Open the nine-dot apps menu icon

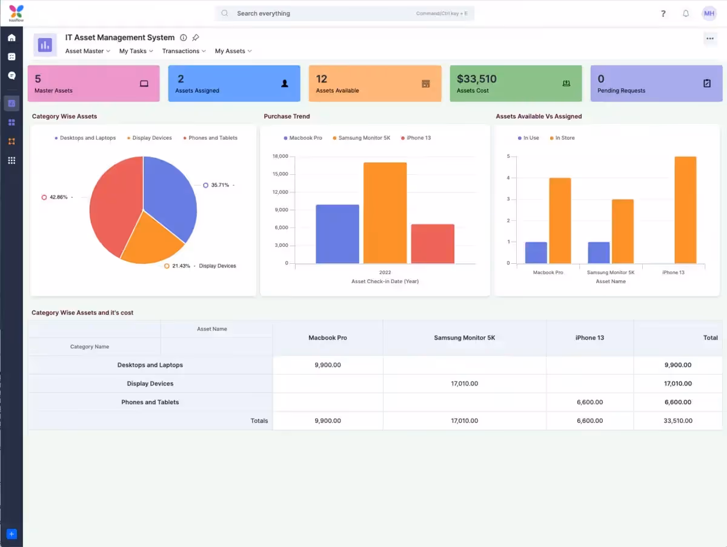click(11, 160)
